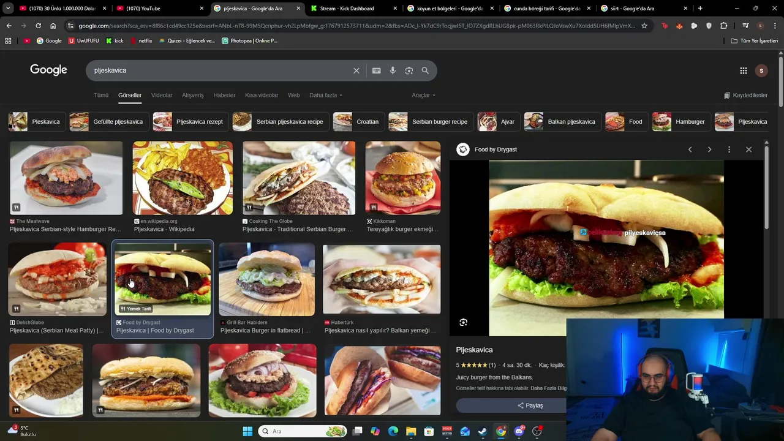Open File Explorer from taskbar
Viewport: 784px width, 441px height.
(411, 431)
